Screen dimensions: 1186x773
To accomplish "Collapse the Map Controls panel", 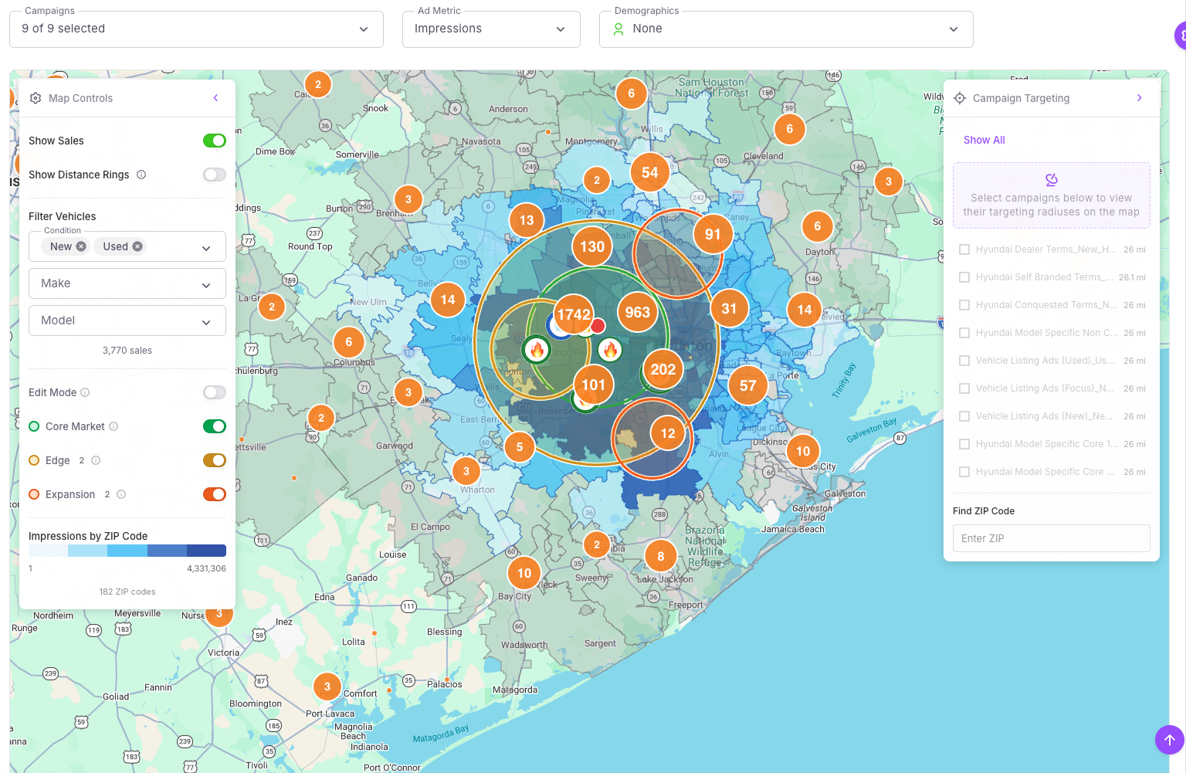I will pyautogui.click(x=215, y=98).
